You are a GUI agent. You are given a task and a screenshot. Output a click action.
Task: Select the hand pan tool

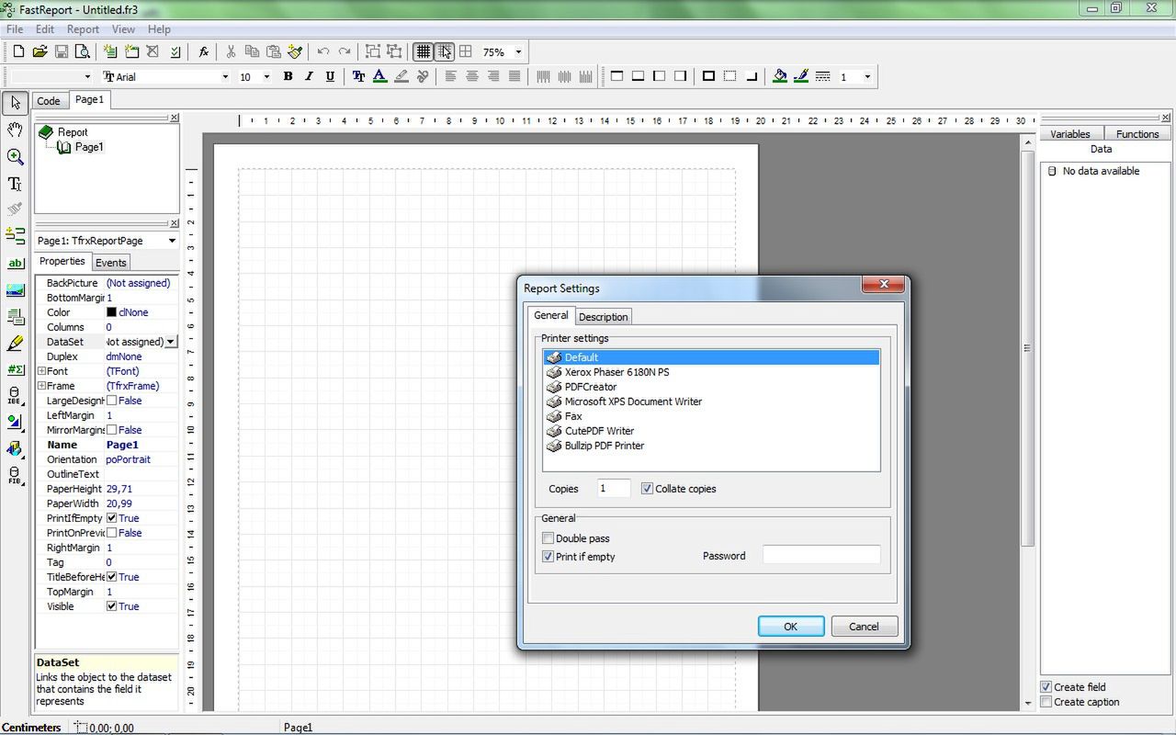pyautogui.click(x=15, y=130)
